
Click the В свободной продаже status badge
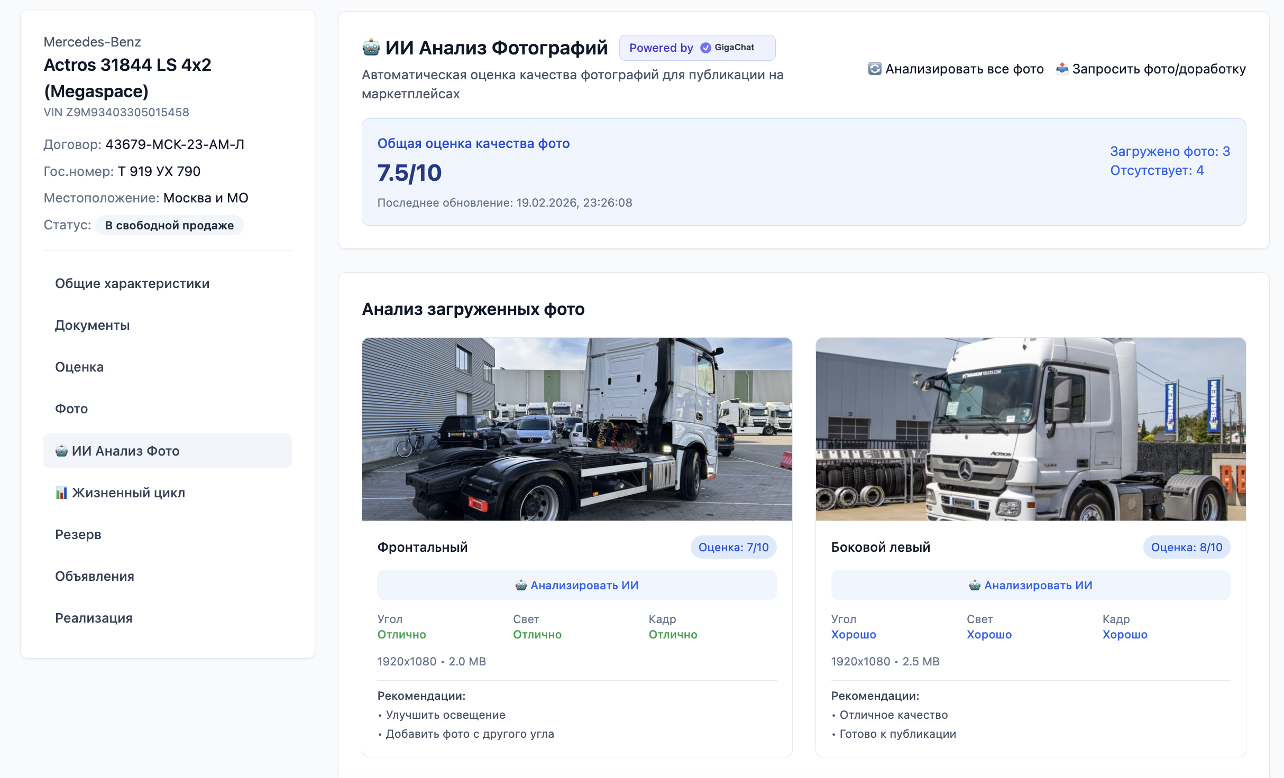click(169, 225)
